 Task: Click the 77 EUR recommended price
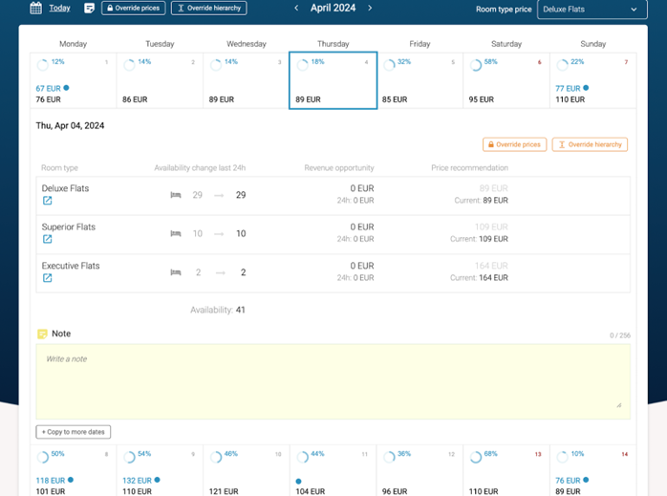[x=568, y=89]
